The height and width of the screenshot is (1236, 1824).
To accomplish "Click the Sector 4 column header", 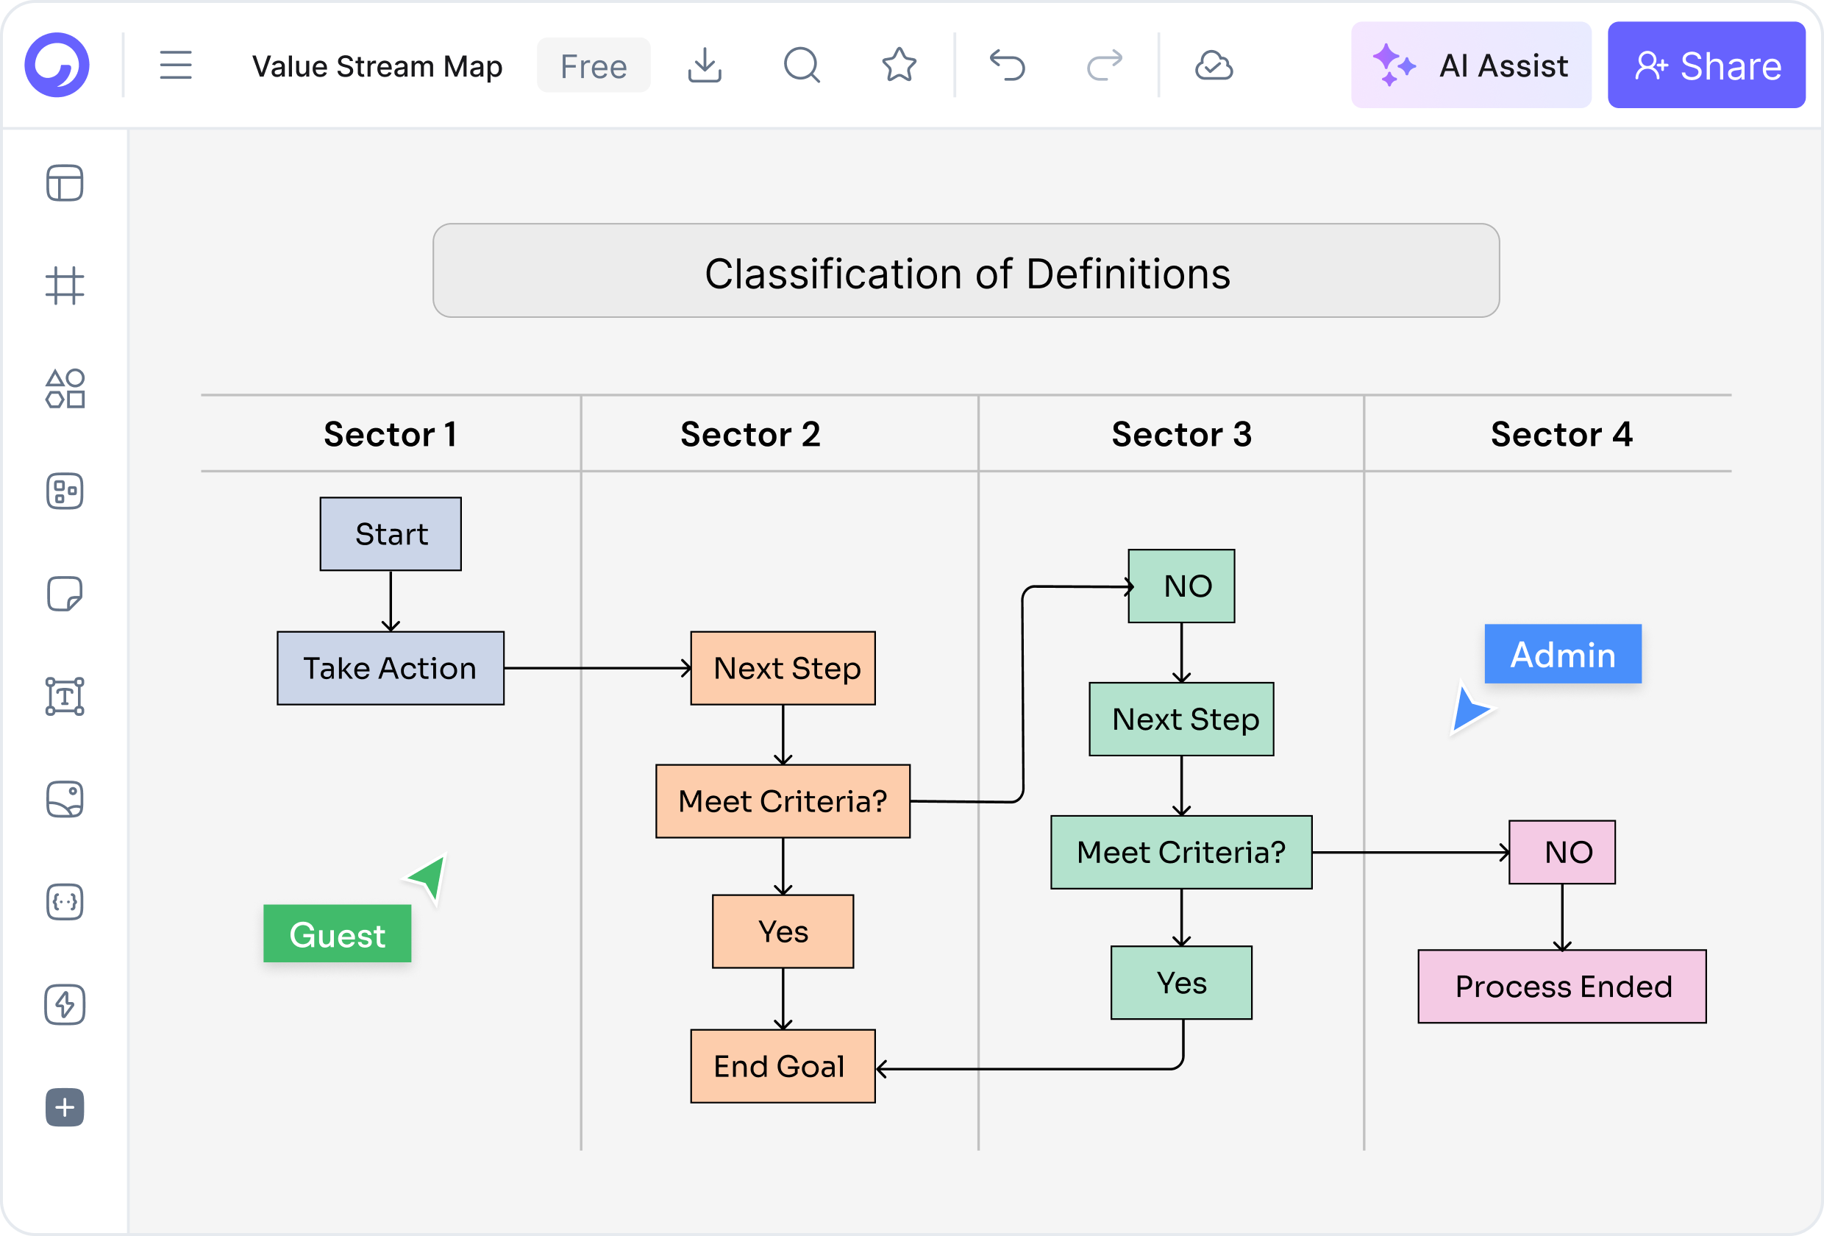I will (x=1563, y=434).
